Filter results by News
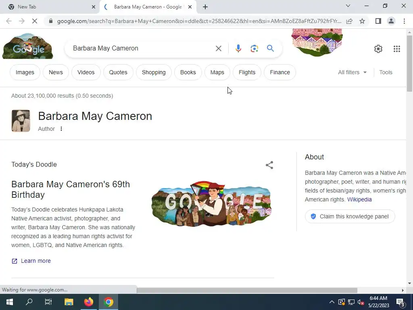Viewport: 413px width, 310px height. 56,72
